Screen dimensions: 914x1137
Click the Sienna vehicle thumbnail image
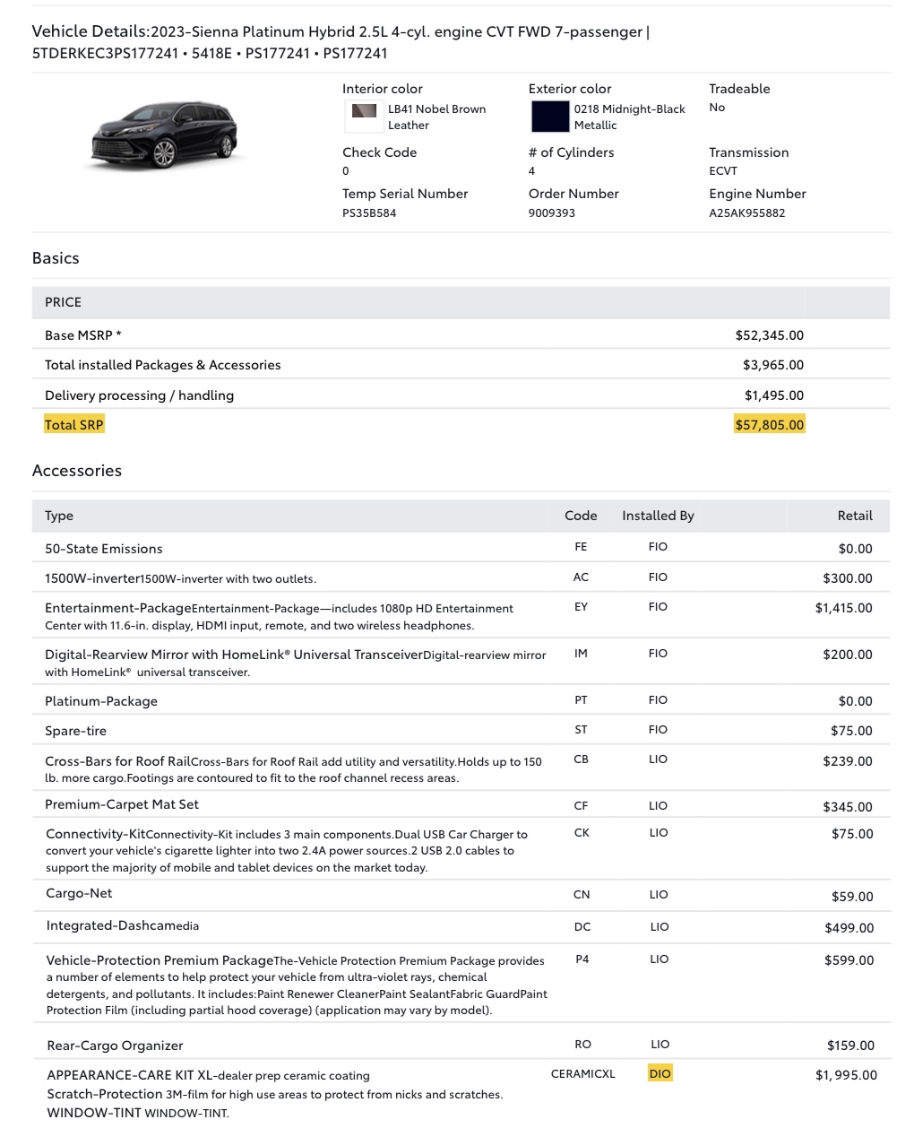[x=165, y=135]
